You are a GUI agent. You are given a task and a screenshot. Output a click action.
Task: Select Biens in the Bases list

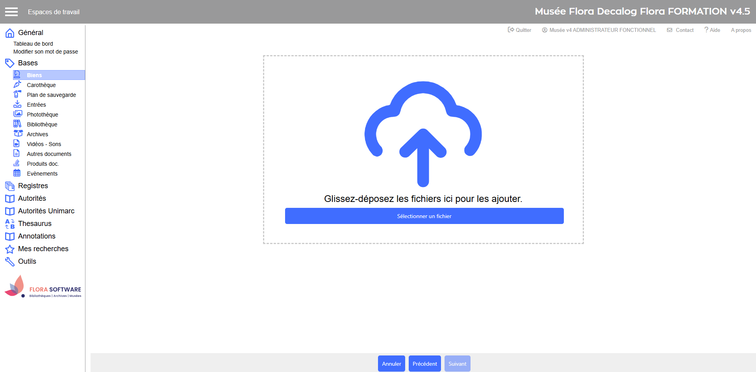click(x=34, y=75)
